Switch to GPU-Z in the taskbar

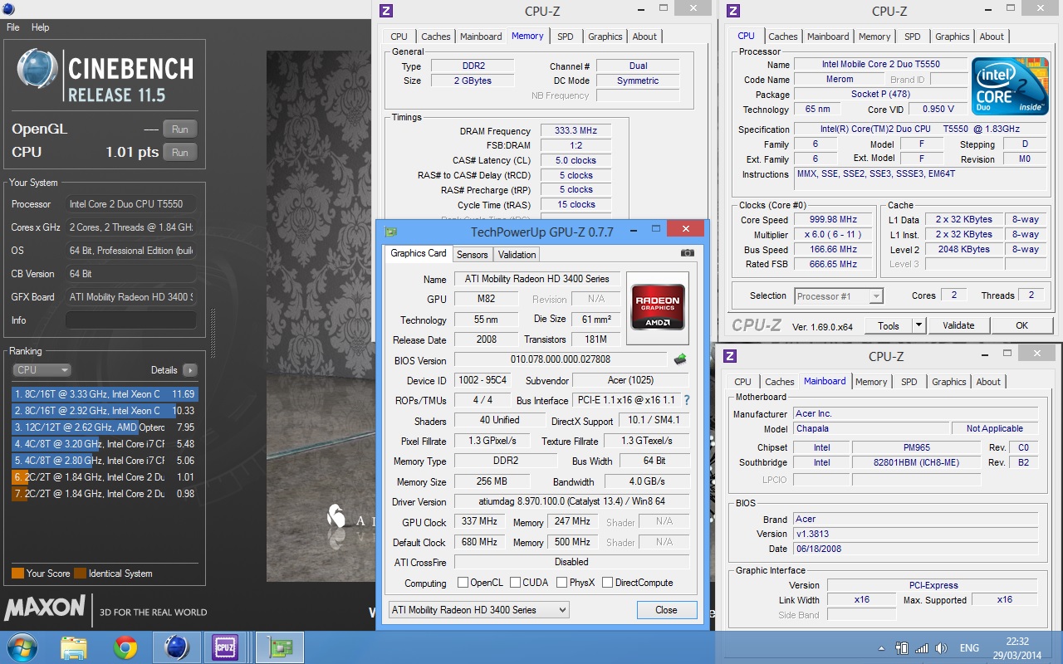click(x=279, y=647)
